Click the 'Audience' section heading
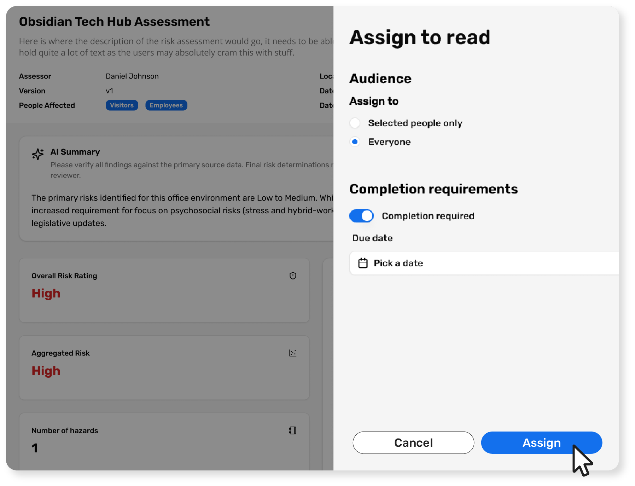This screenshot has width=635, height=486. (x=380, y=79)
